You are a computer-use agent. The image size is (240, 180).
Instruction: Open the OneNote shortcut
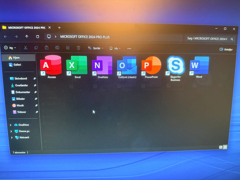pyautogui.click(x=102, y=67)
